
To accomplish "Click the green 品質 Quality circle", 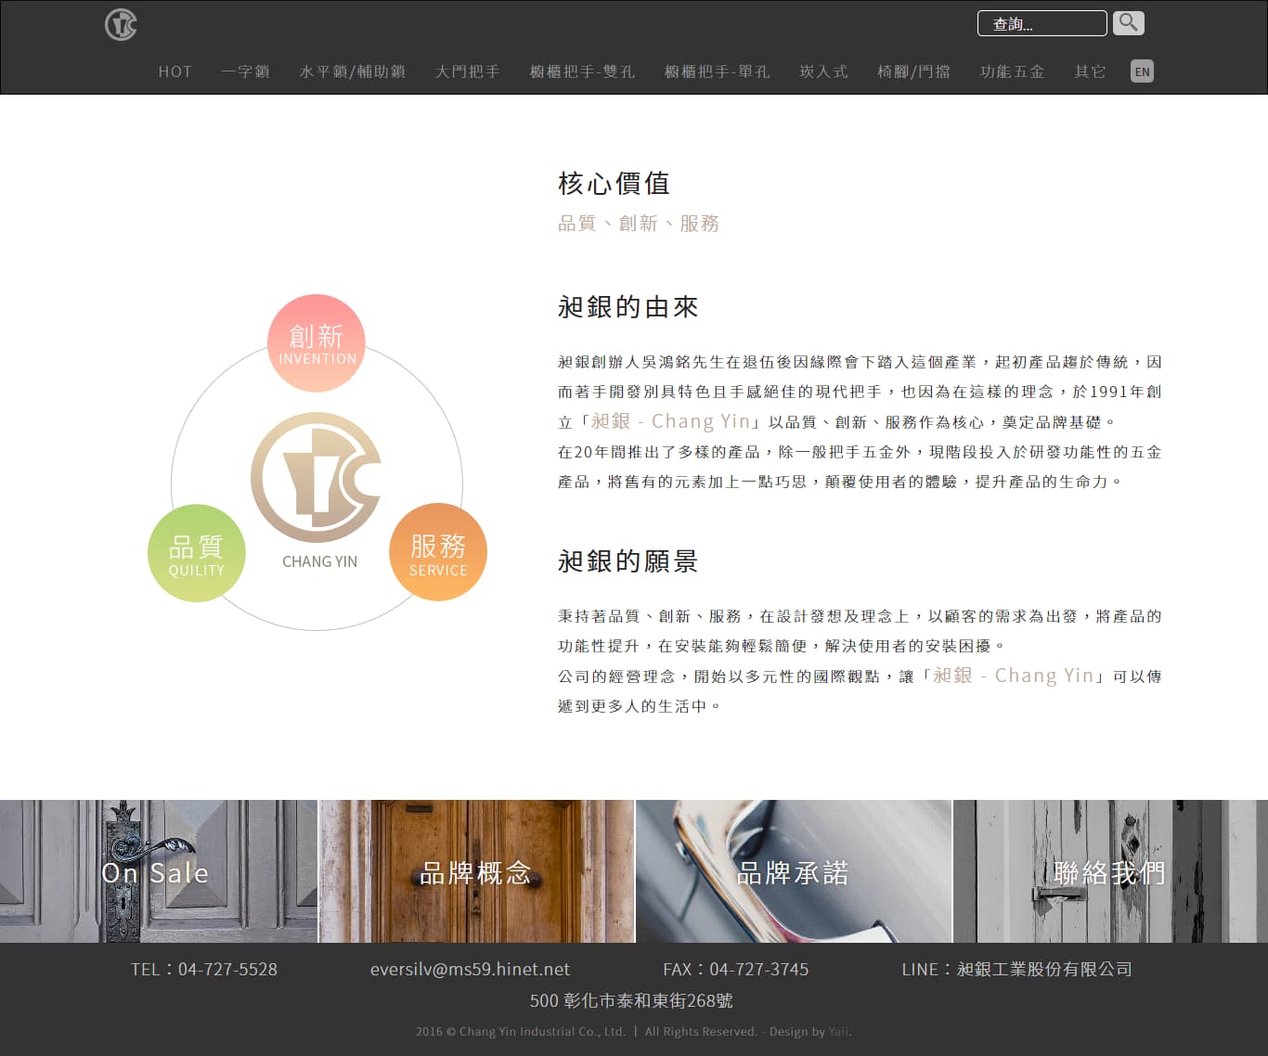I will pos(197,554).
